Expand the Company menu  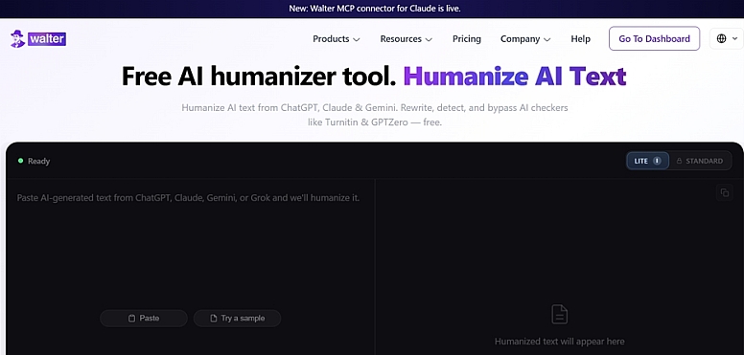[x=525, y=39]
